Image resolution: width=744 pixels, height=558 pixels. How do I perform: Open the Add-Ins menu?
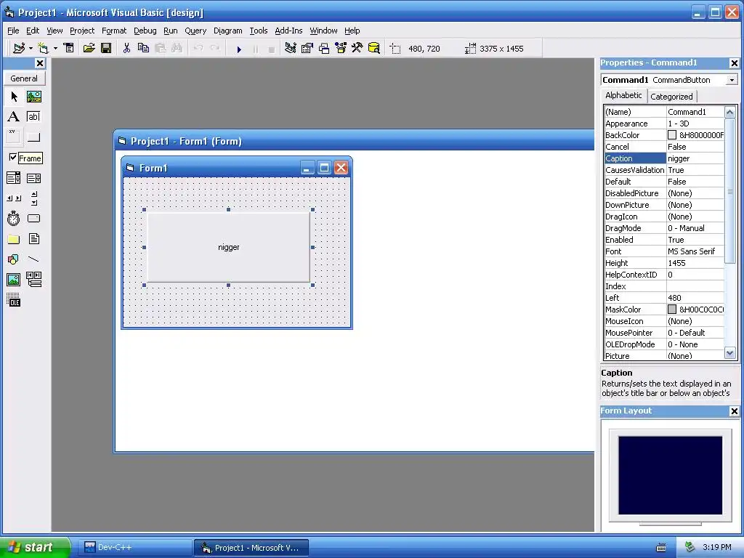pos(288,31)
